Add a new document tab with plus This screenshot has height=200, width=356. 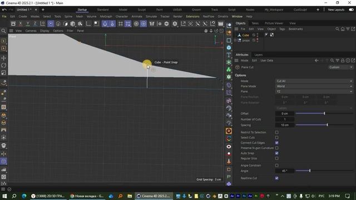coord(43,10)
